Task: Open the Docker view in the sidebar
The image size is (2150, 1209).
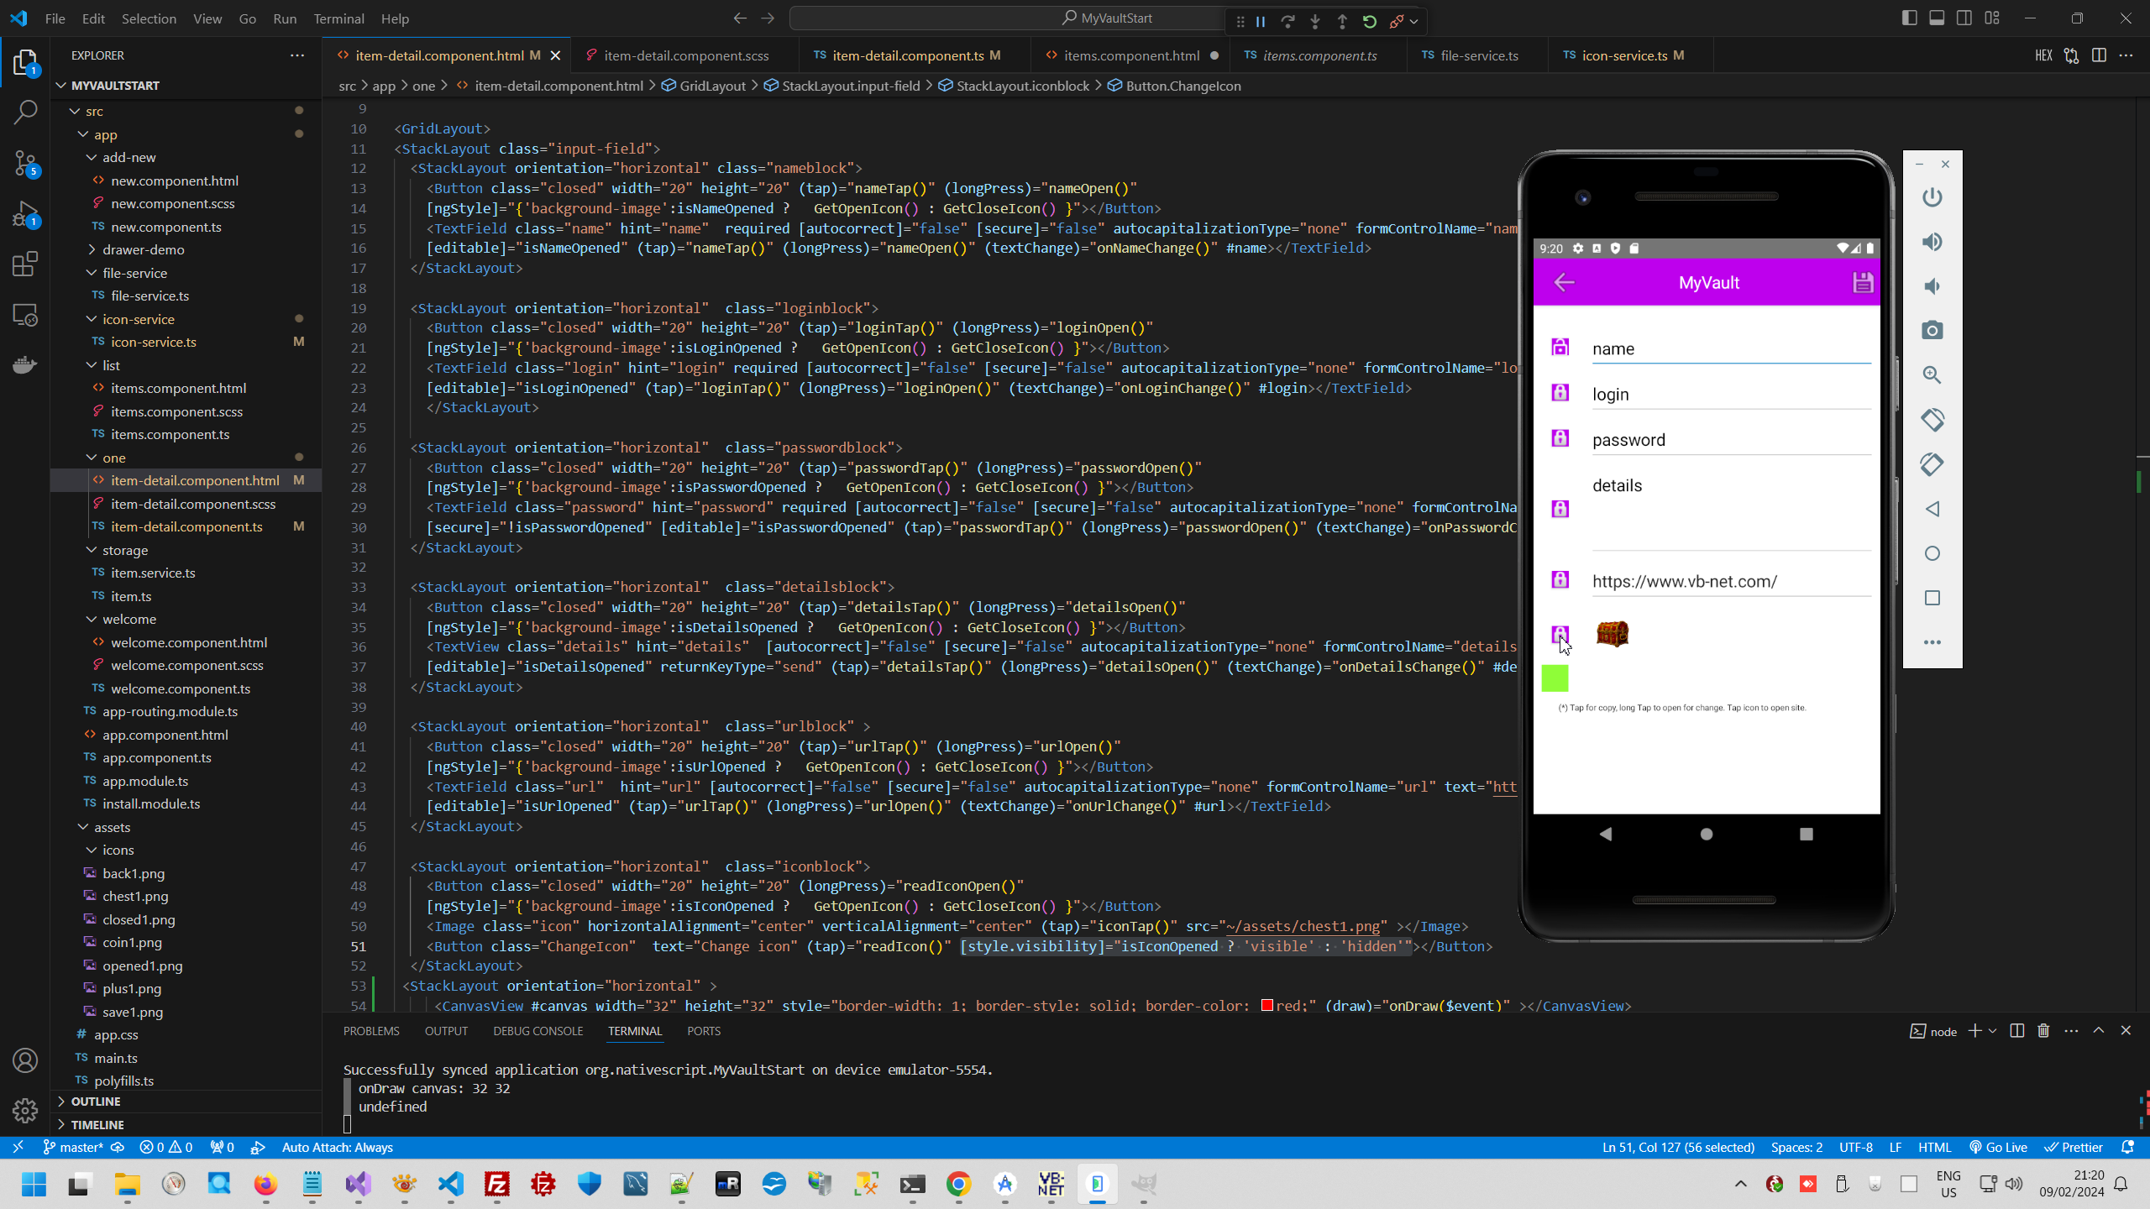Action: point(25,364)
